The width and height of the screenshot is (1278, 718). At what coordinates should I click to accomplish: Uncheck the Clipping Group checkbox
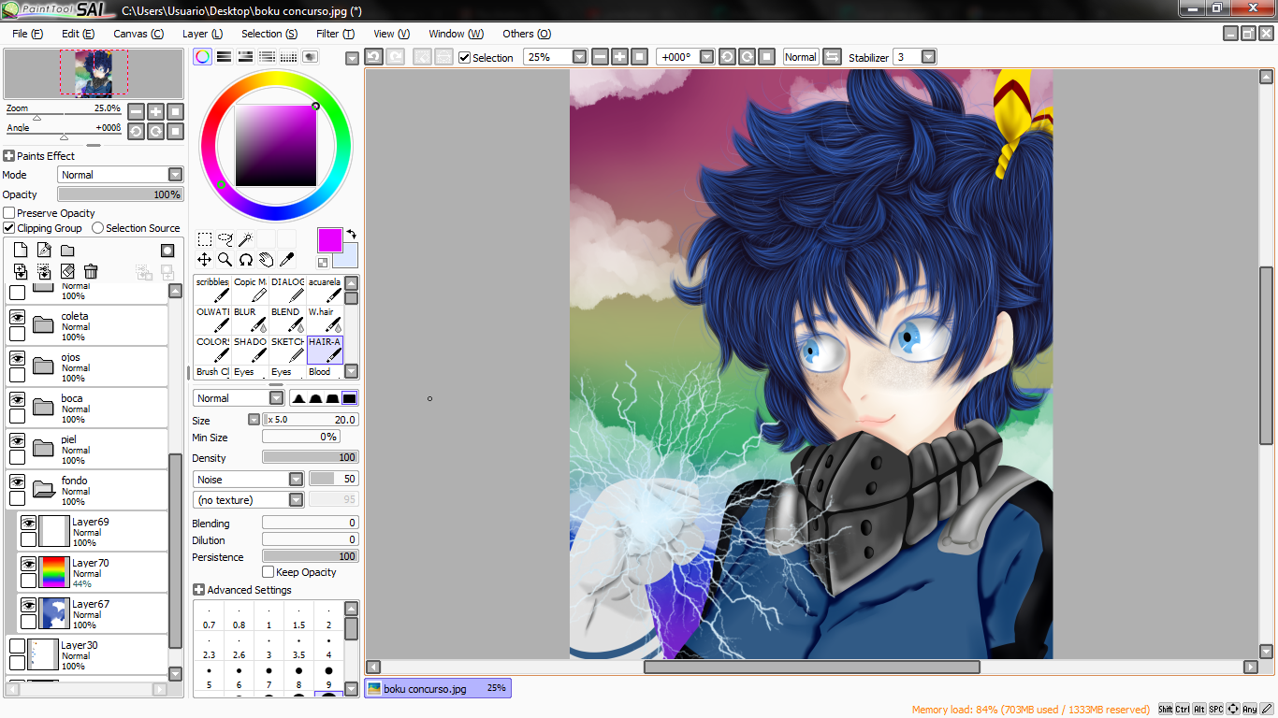pyautogui.click(x=9, y=228)
